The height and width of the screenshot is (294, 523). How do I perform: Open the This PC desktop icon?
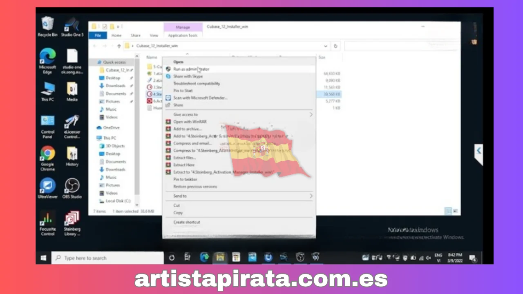click(47, 91)
